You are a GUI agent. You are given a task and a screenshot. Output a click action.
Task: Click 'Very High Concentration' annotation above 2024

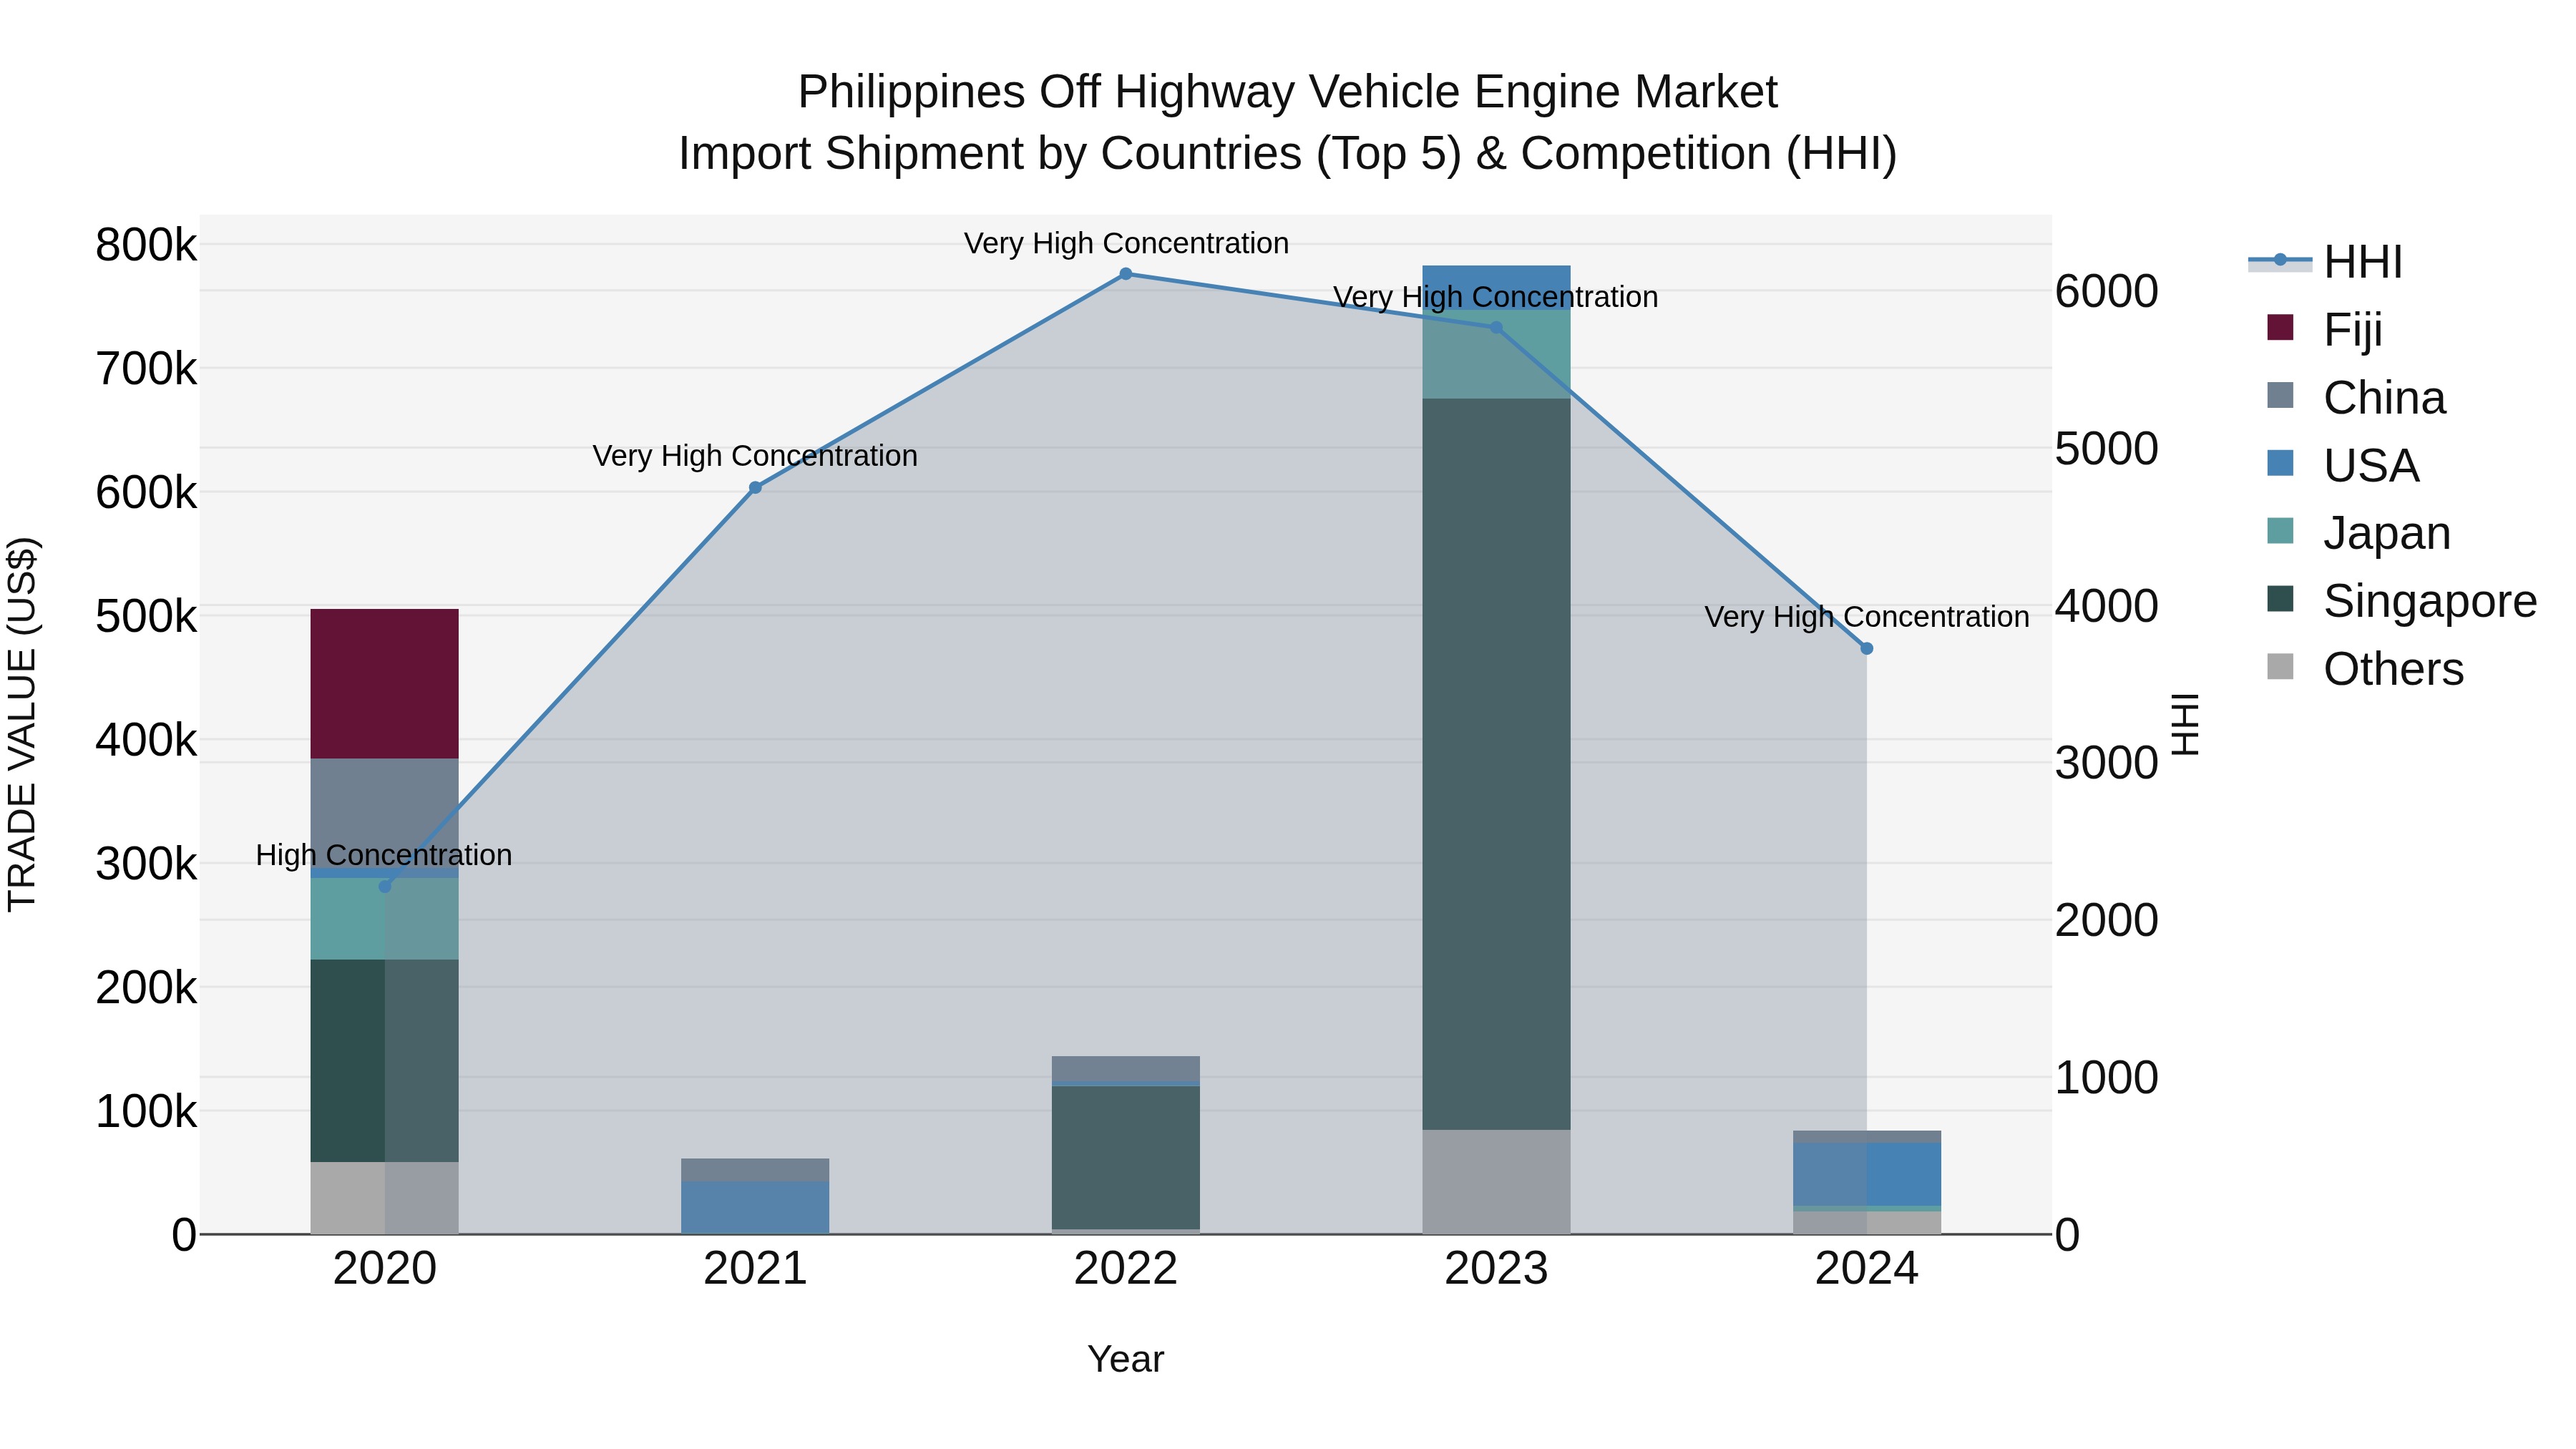click(x=1866, y=617)
